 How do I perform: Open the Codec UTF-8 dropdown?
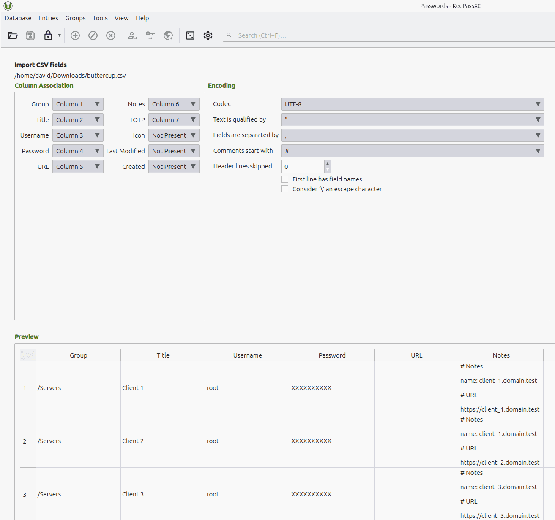(x=413, y=104)
